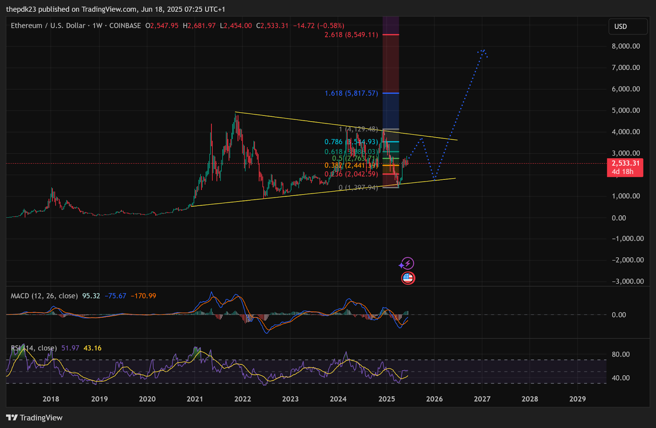Image resolution: width=656 pixels, height=428 pixels.
Task: Click the US flag economic event icon
Action: (x=408, y=278)
